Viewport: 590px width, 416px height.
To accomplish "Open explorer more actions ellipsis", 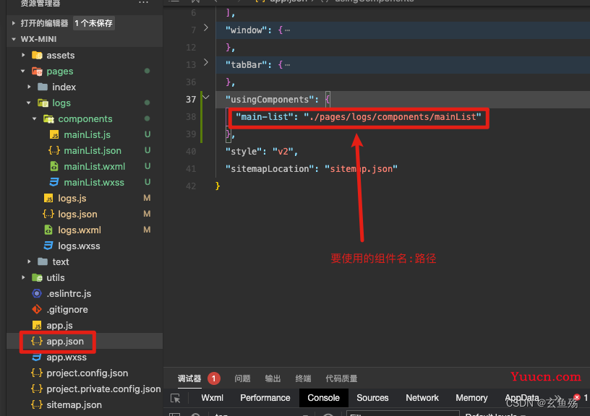I will 143,2.
